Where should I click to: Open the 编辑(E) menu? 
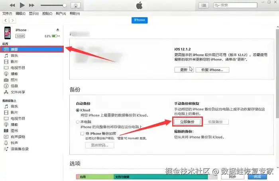(x=20, y=14)
